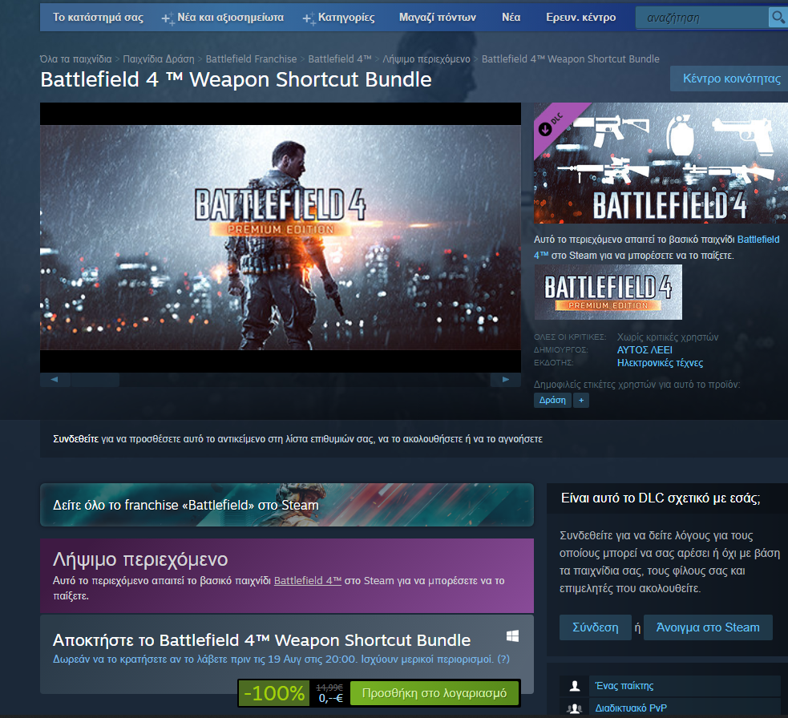
Task: Click the online PvP players icon
Action: click(x=575, y=708)
